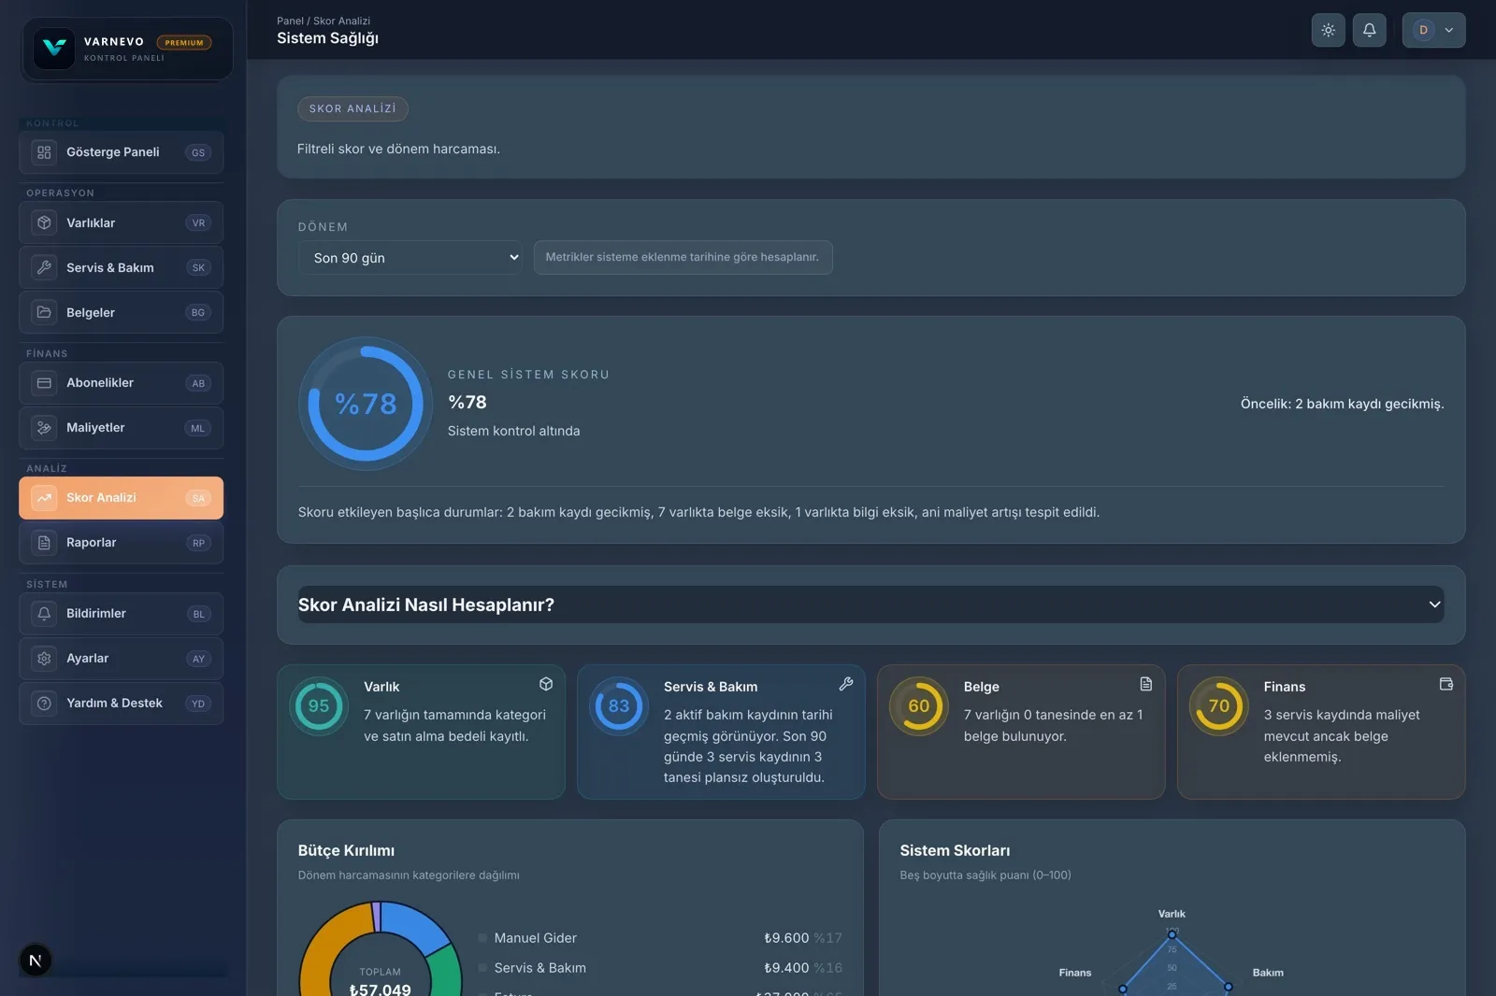
Task: Click the Panel breadcrumb link
Action: [290, 21]
